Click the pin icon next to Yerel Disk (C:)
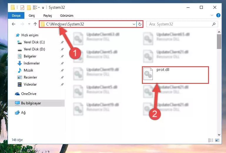Image resolution: width=226 pixels, height=153 pixels. 62,42
